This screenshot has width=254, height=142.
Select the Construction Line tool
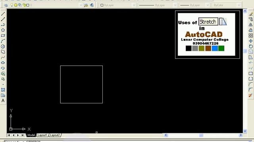tap(3, 19)
